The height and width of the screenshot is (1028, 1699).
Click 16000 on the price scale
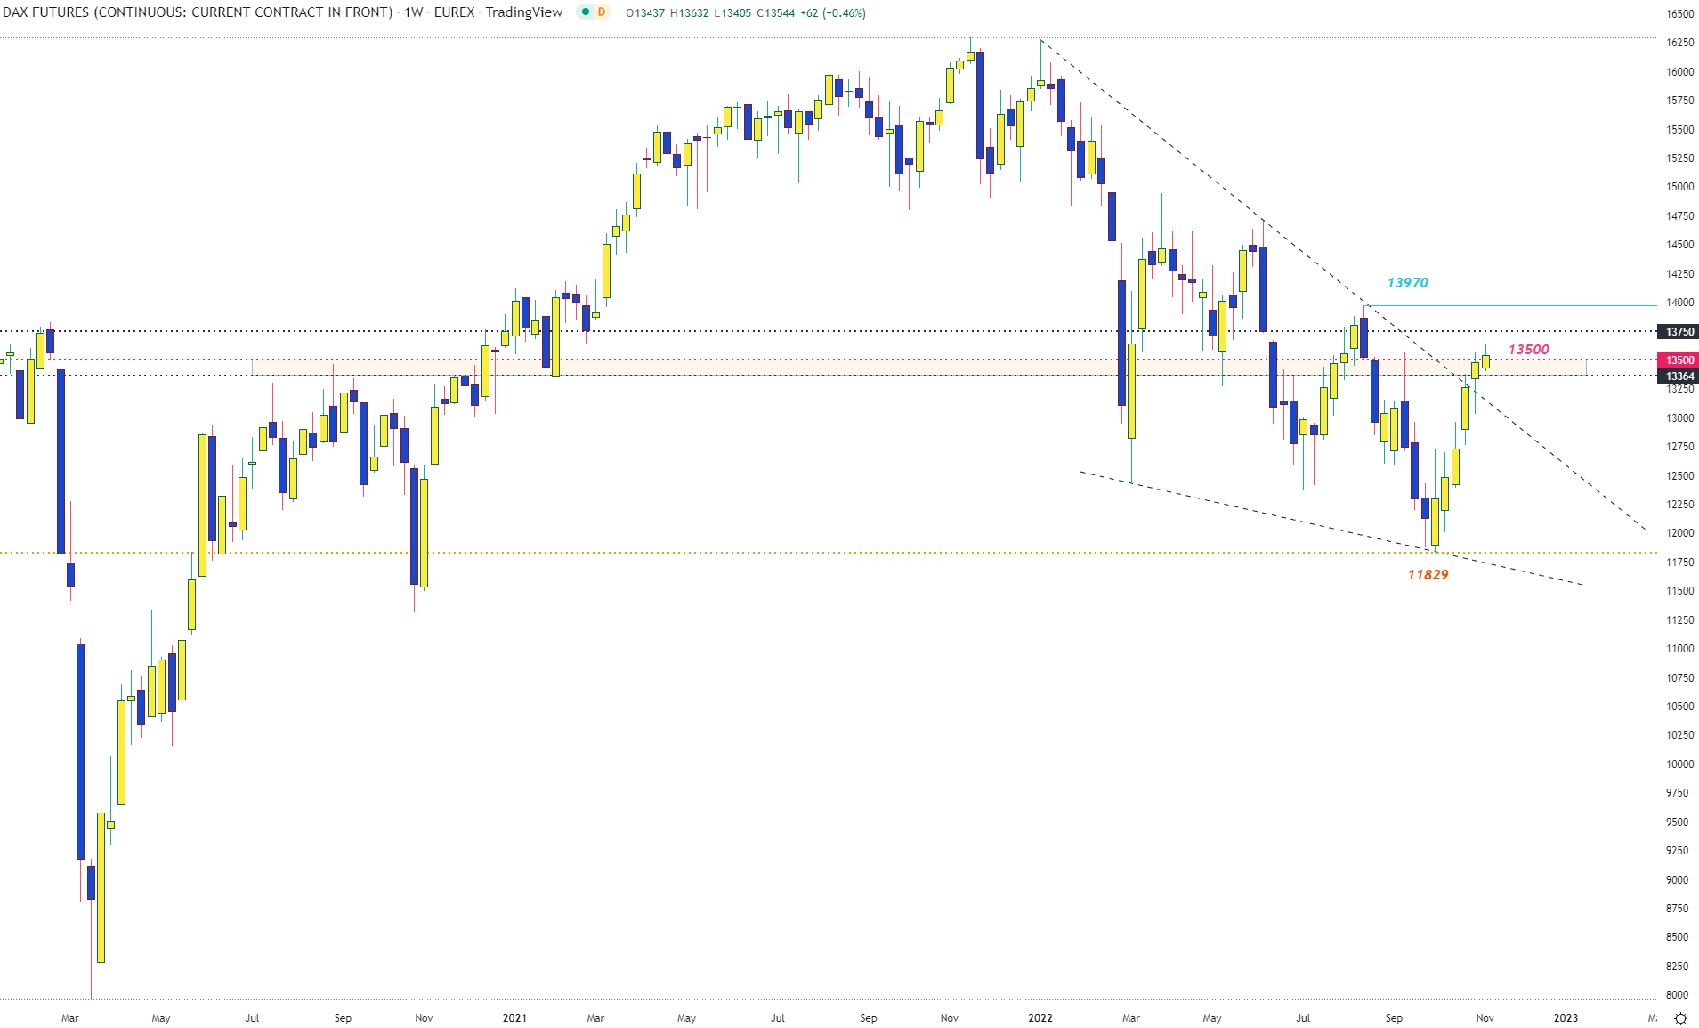point(1680,72)
